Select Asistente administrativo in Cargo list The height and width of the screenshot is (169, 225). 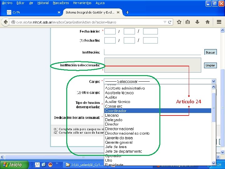tap(158, 88)
